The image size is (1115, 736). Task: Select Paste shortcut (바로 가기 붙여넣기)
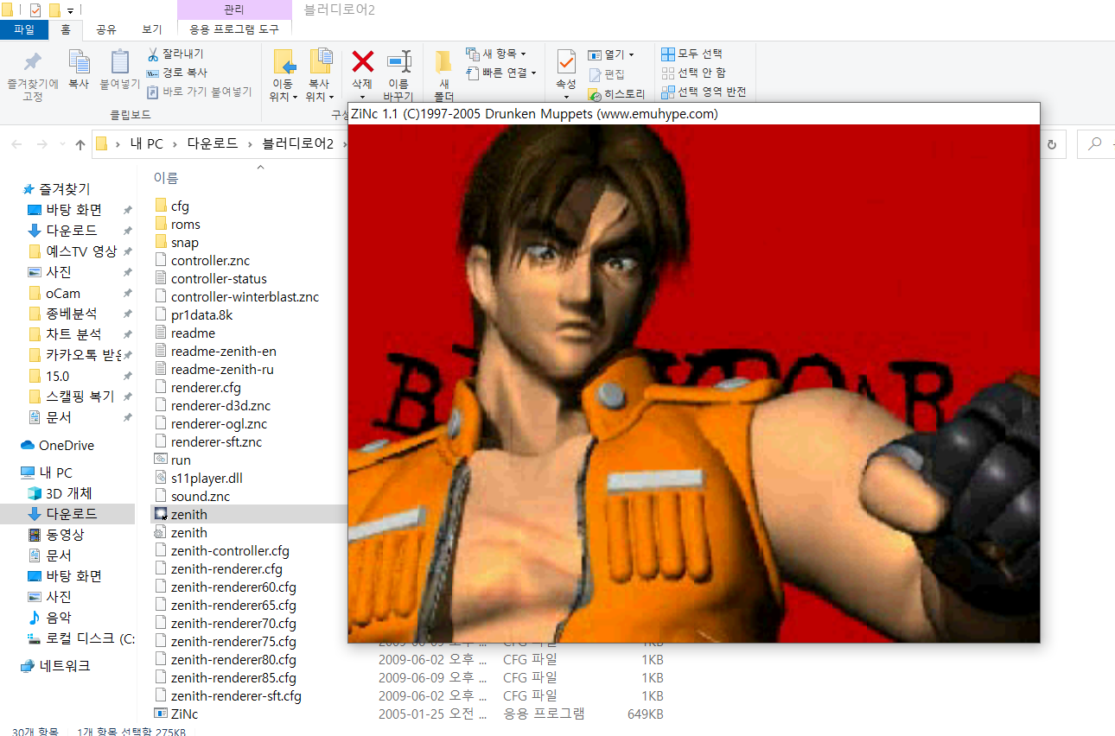199,91
